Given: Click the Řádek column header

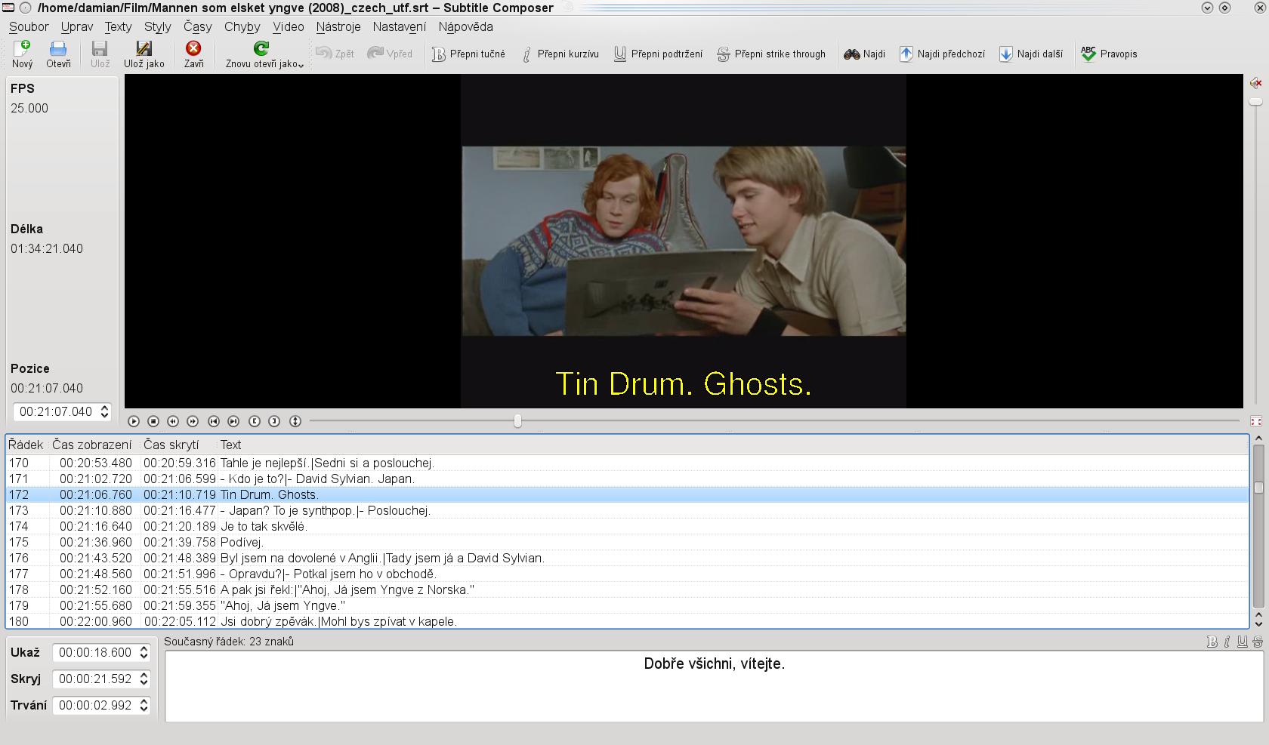Looking at the screenshot, I should click(26, 445).
